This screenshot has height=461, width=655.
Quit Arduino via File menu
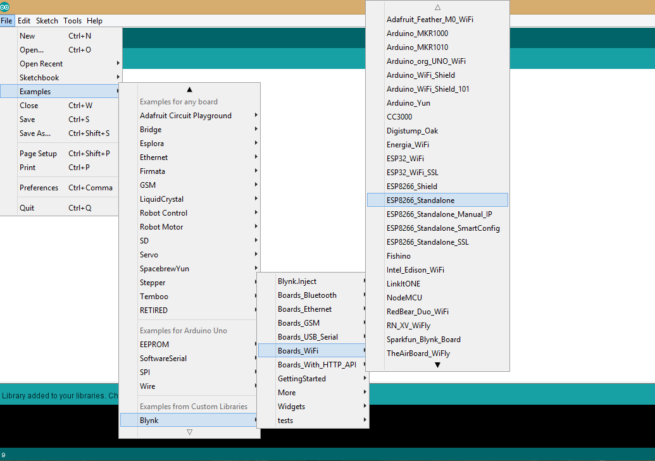[59, 207]
